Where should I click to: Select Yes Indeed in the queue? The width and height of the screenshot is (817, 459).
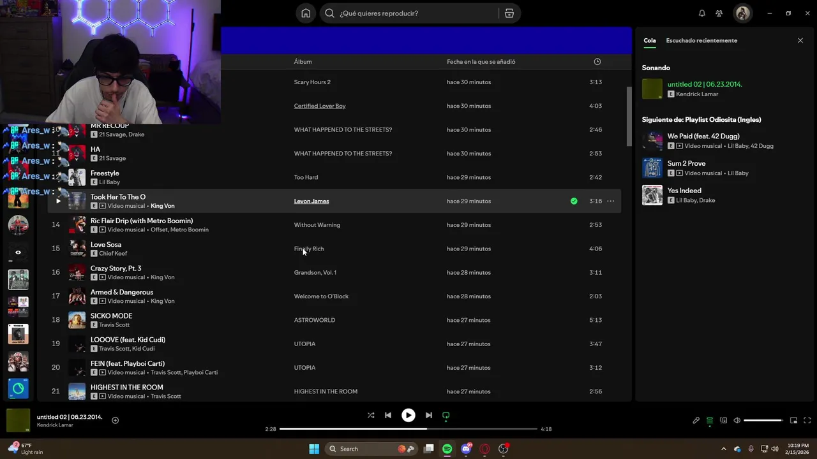coord(684,191)
